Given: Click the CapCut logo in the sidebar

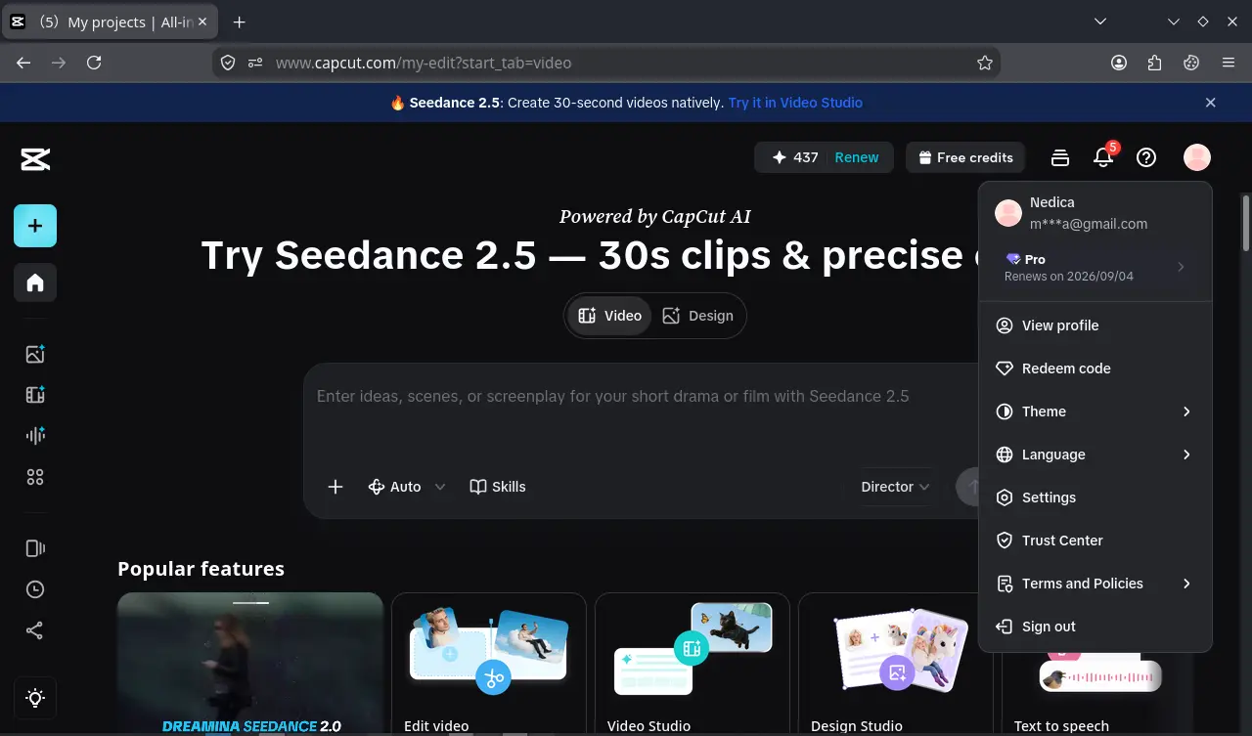Looking at the screenshot, I should tap(35, 159).
